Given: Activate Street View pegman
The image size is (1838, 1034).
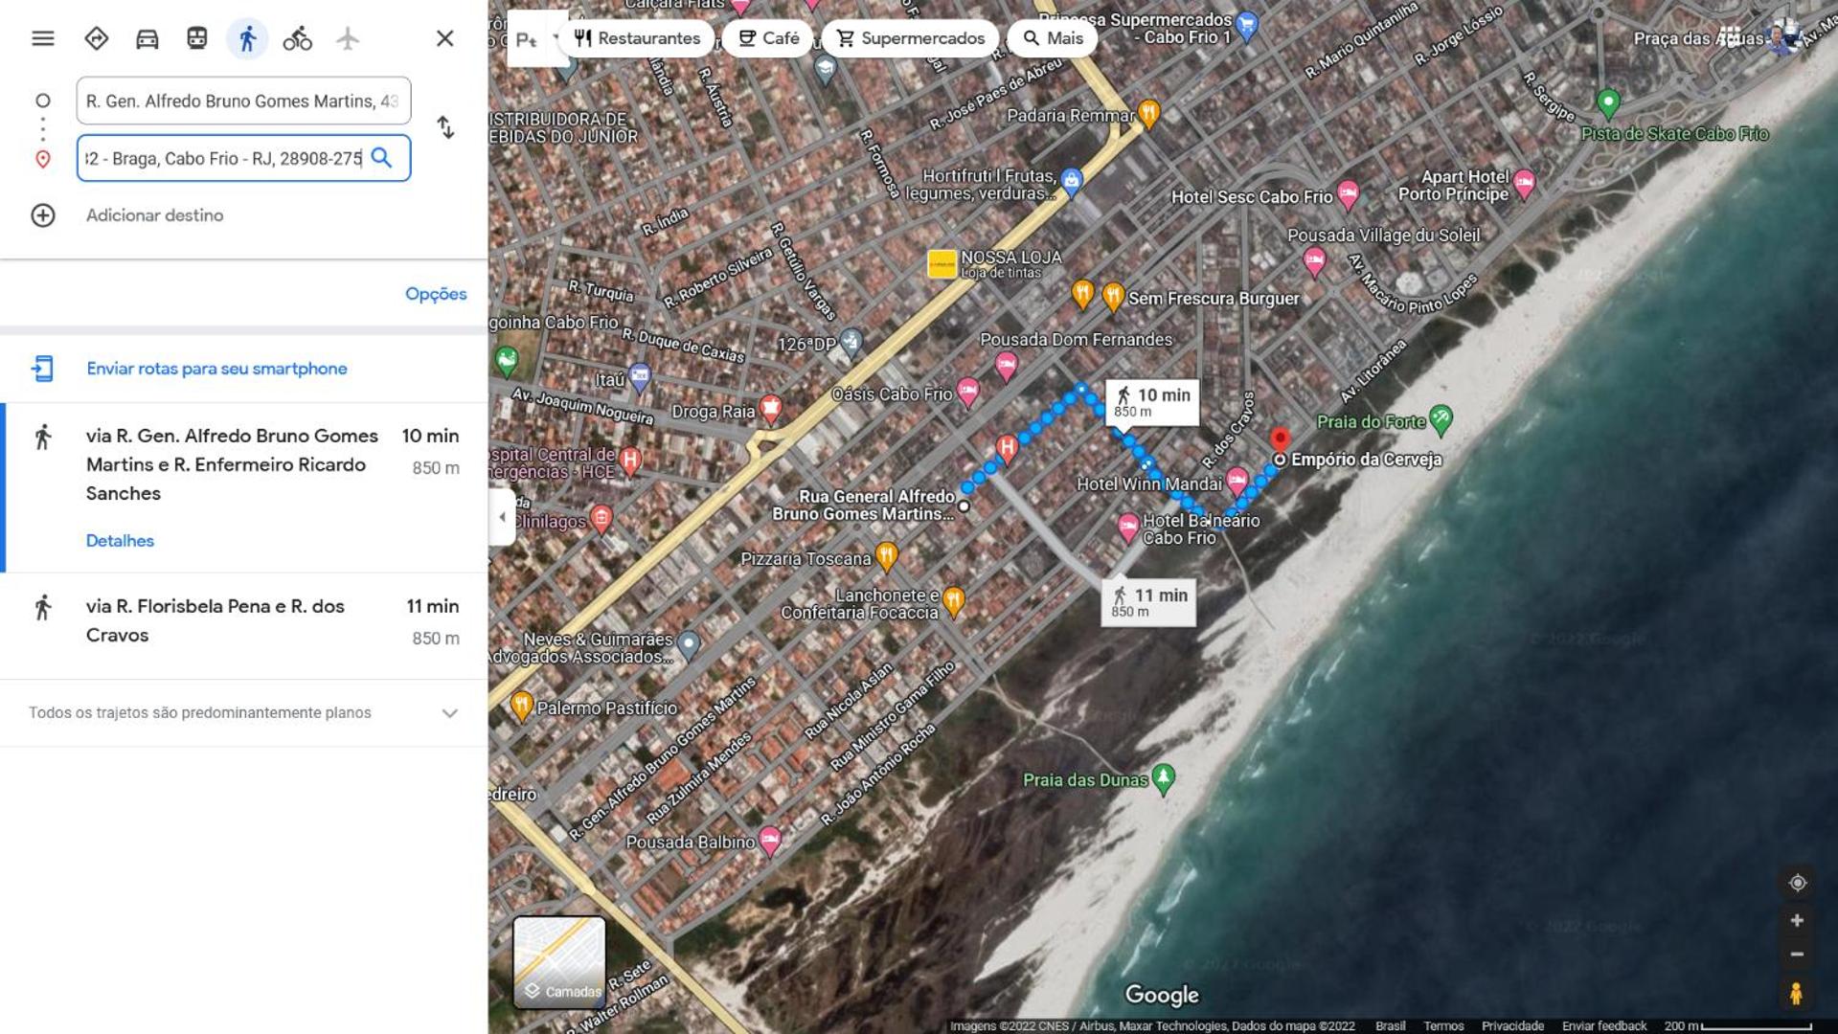Looking at the screenshot, I should (1797, 994).
